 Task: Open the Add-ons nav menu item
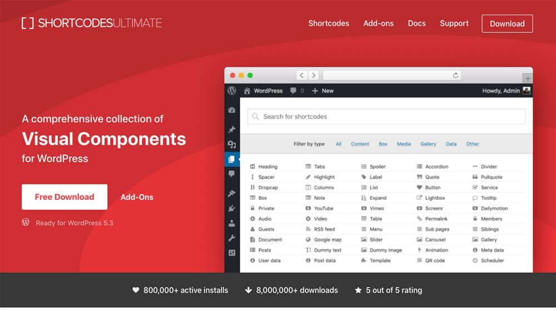pyautogui.click(x=378, y=23)
